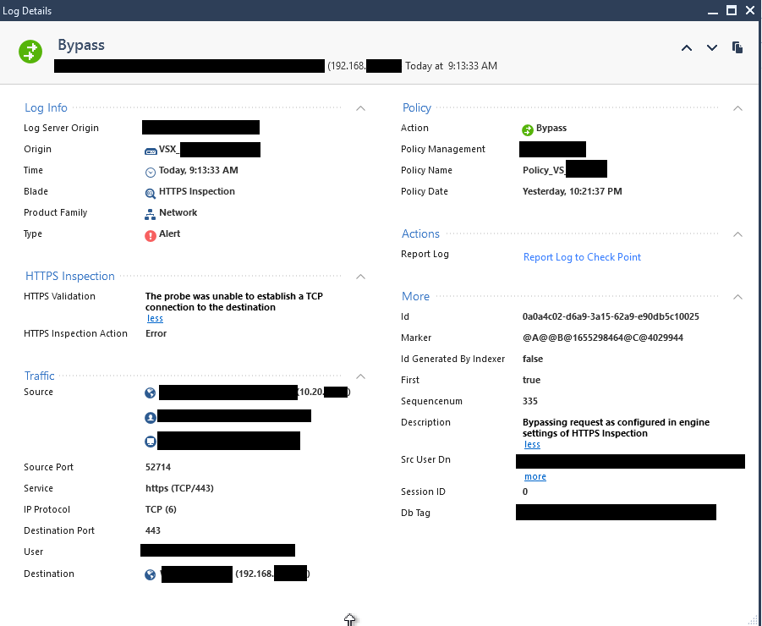Screen dimensions: 762x626
Task: Open Report Log to Check Point
Action: coord(582,257)
